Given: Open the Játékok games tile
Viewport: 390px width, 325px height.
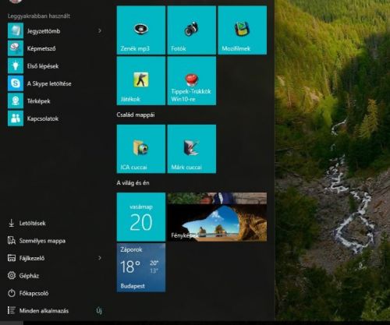Looking at the screenshot, I should (141, 81).
